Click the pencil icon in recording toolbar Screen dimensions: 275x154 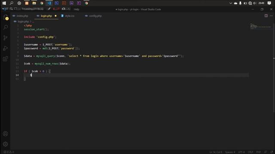(49, 9)
